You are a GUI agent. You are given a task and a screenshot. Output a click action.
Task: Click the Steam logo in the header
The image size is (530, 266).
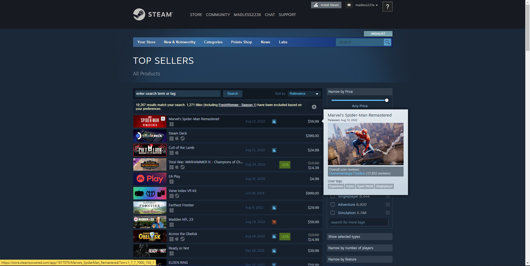coord(153,14)
